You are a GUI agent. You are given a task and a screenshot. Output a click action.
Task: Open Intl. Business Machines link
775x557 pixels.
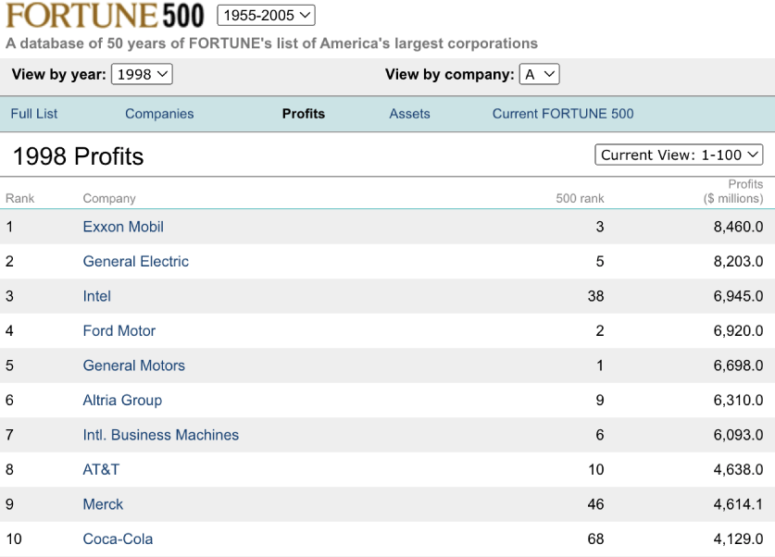[x=161, y=435]
